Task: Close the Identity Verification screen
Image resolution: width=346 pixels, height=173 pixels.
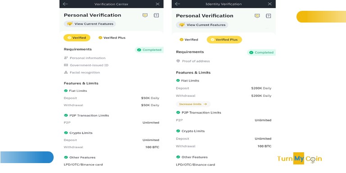Action: tap(270, 4)
